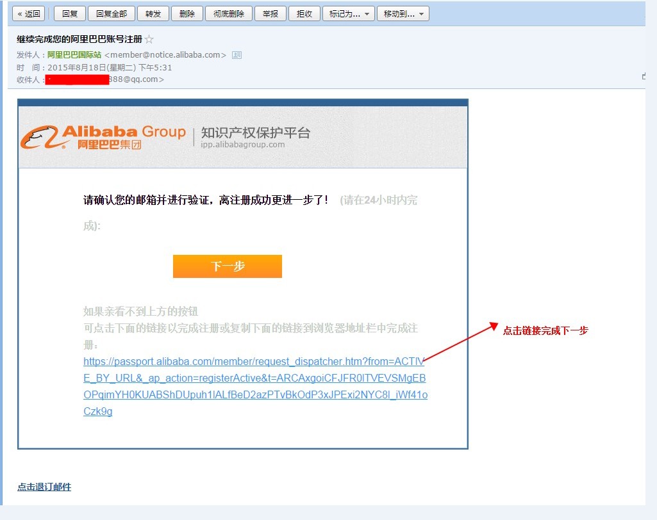
Task: Reject the sender with 拒收
Action: coord(304,14)
